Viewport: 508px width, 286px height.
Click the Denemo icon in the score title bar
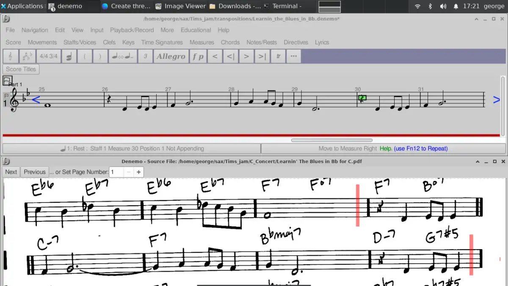[x=6, y=19]
